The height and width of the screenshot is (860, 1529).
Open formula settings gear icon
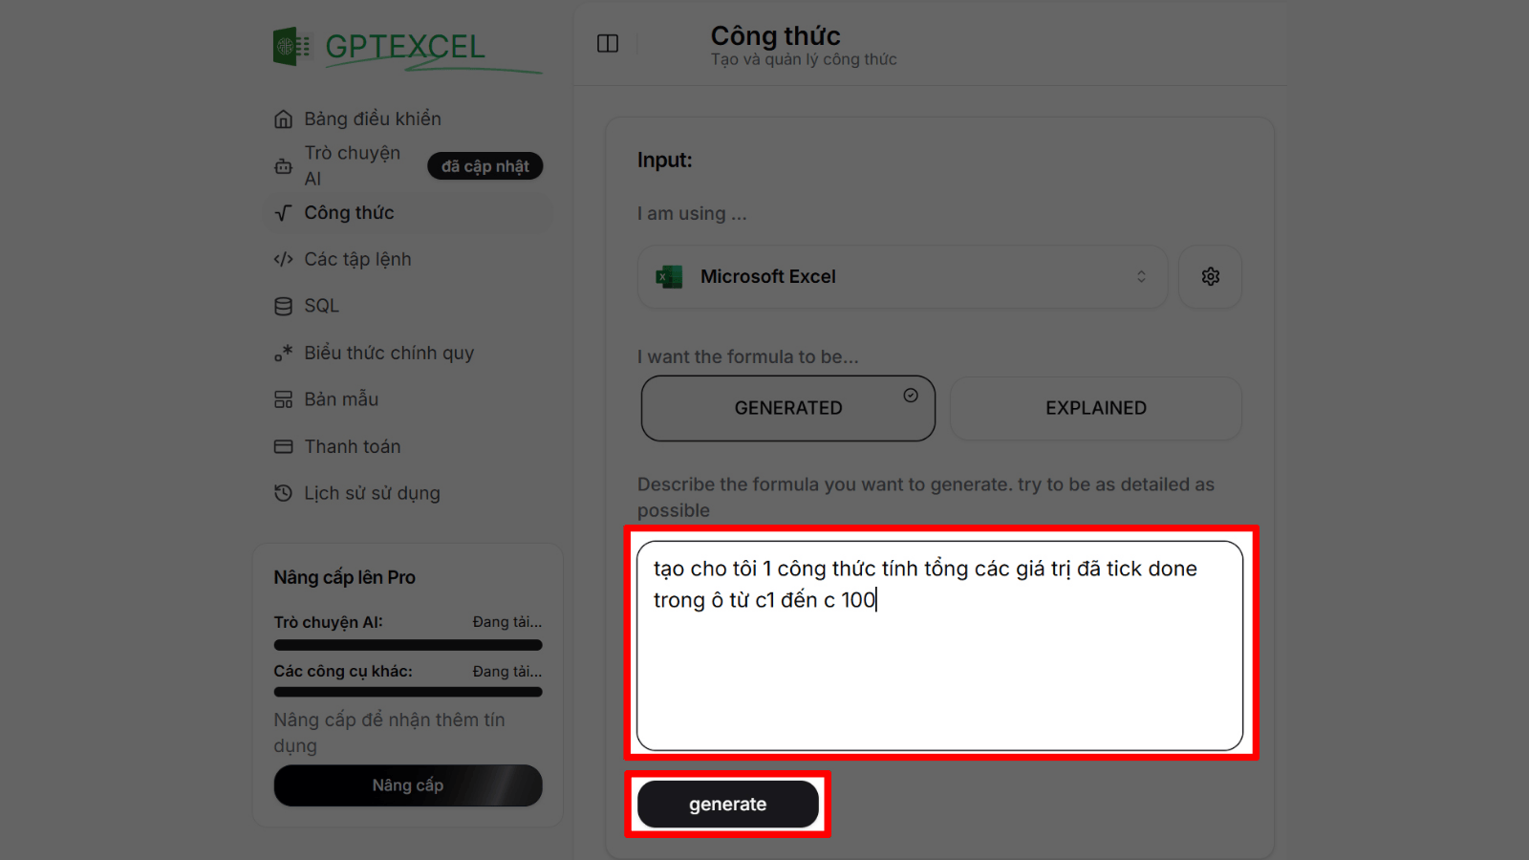1211,276
